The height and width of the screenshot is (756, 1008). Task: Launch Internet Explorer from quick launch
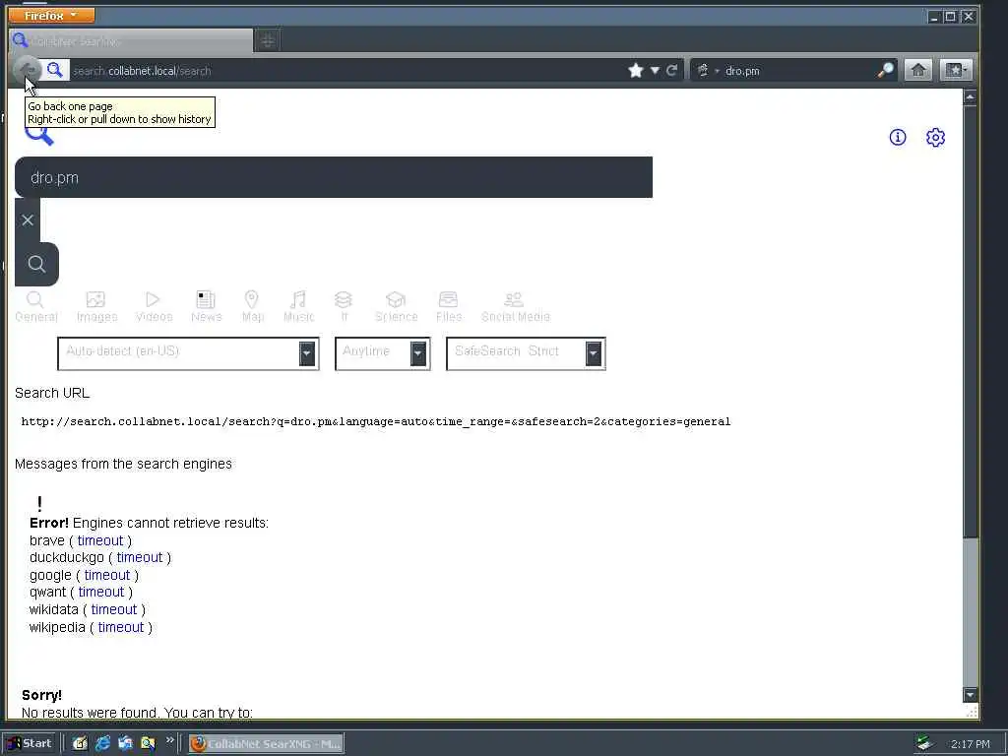tap(102, 744)
